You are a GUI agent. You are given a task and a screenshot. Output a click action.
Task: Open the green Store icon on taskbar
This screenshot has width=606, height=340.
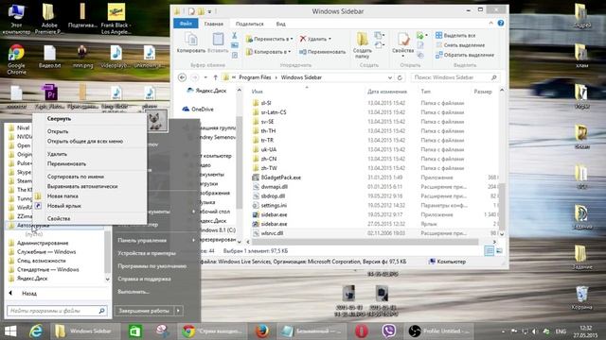(134, 331)
